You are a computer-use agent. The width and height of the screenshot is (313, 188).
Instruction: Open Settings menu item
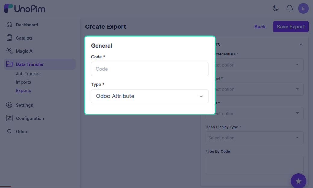pos(24,105)
